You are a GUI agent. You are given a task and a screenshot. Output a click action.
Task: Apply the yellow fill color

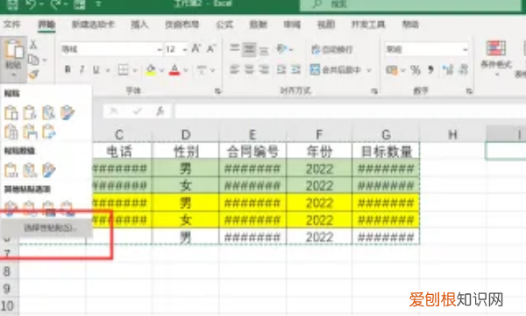point(151,70)
